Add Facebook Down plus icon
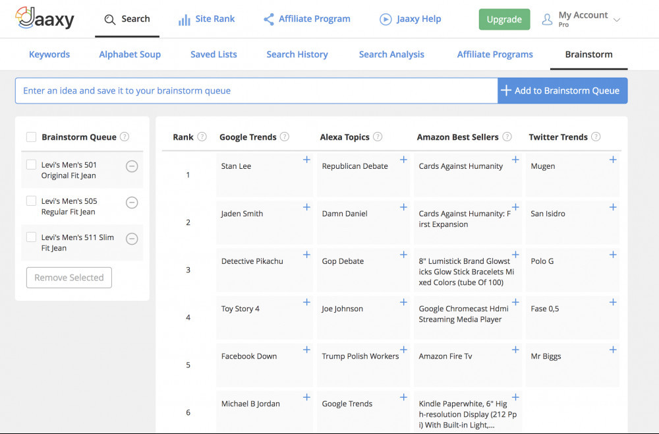659x434 pixels. tap(307, 350)
